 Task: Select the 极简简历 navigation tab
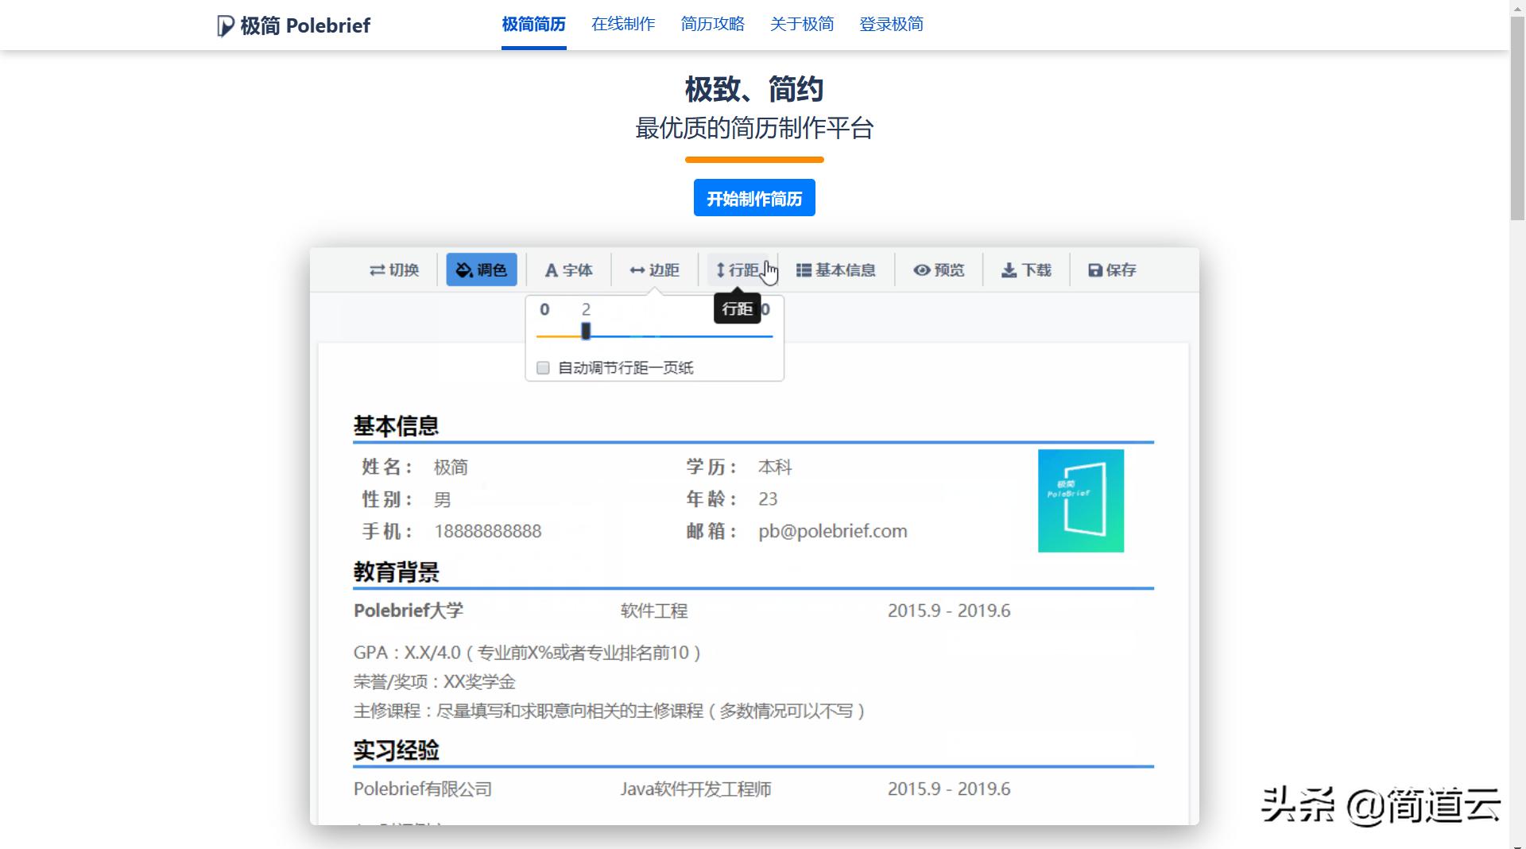(533, 24)
